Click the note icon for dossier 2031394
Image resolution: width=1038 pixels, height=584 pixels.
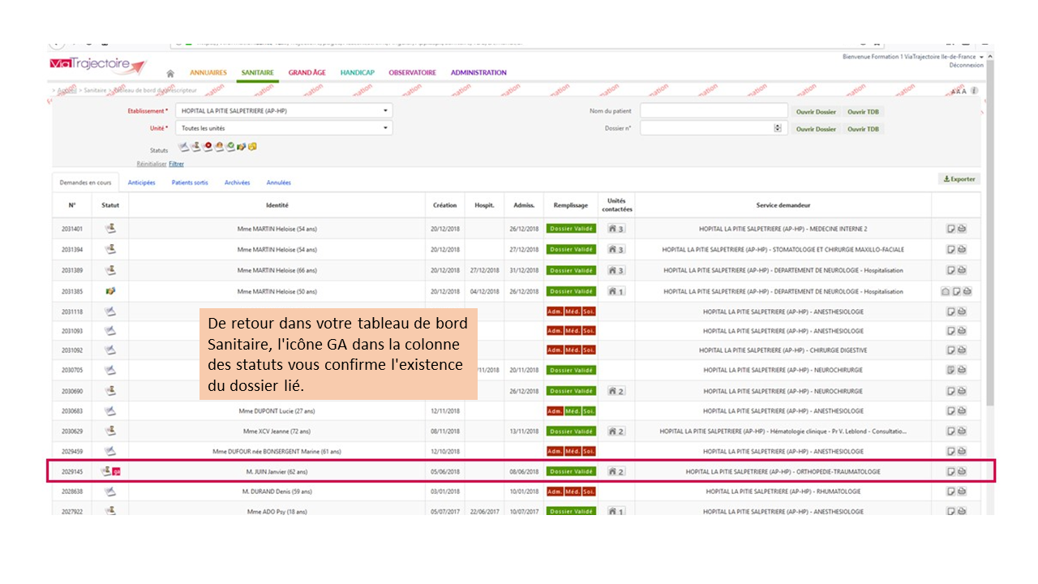[951, 249]
